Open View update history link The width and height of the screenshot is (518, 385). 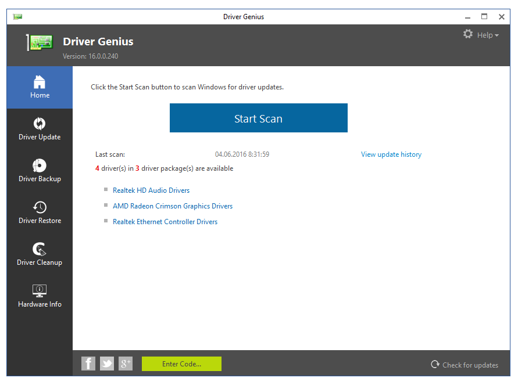click(391, 154)
